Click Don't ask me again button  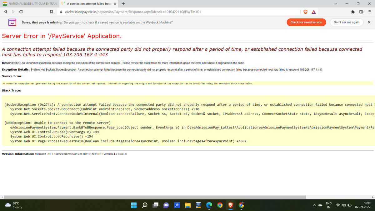(x=347, y=22)
